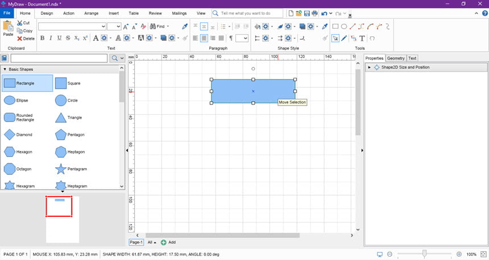Pick shape style with Shape Style eyedropper
This screenshot has width=489, height=260.
point(325,27)
